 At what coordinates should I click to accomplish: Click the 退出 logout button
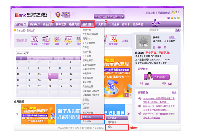coord(176,12)
